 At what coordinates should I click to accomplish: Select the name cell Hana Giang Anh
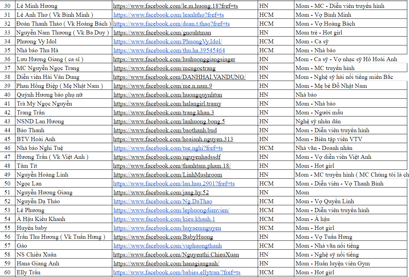[x=38, y=263]
